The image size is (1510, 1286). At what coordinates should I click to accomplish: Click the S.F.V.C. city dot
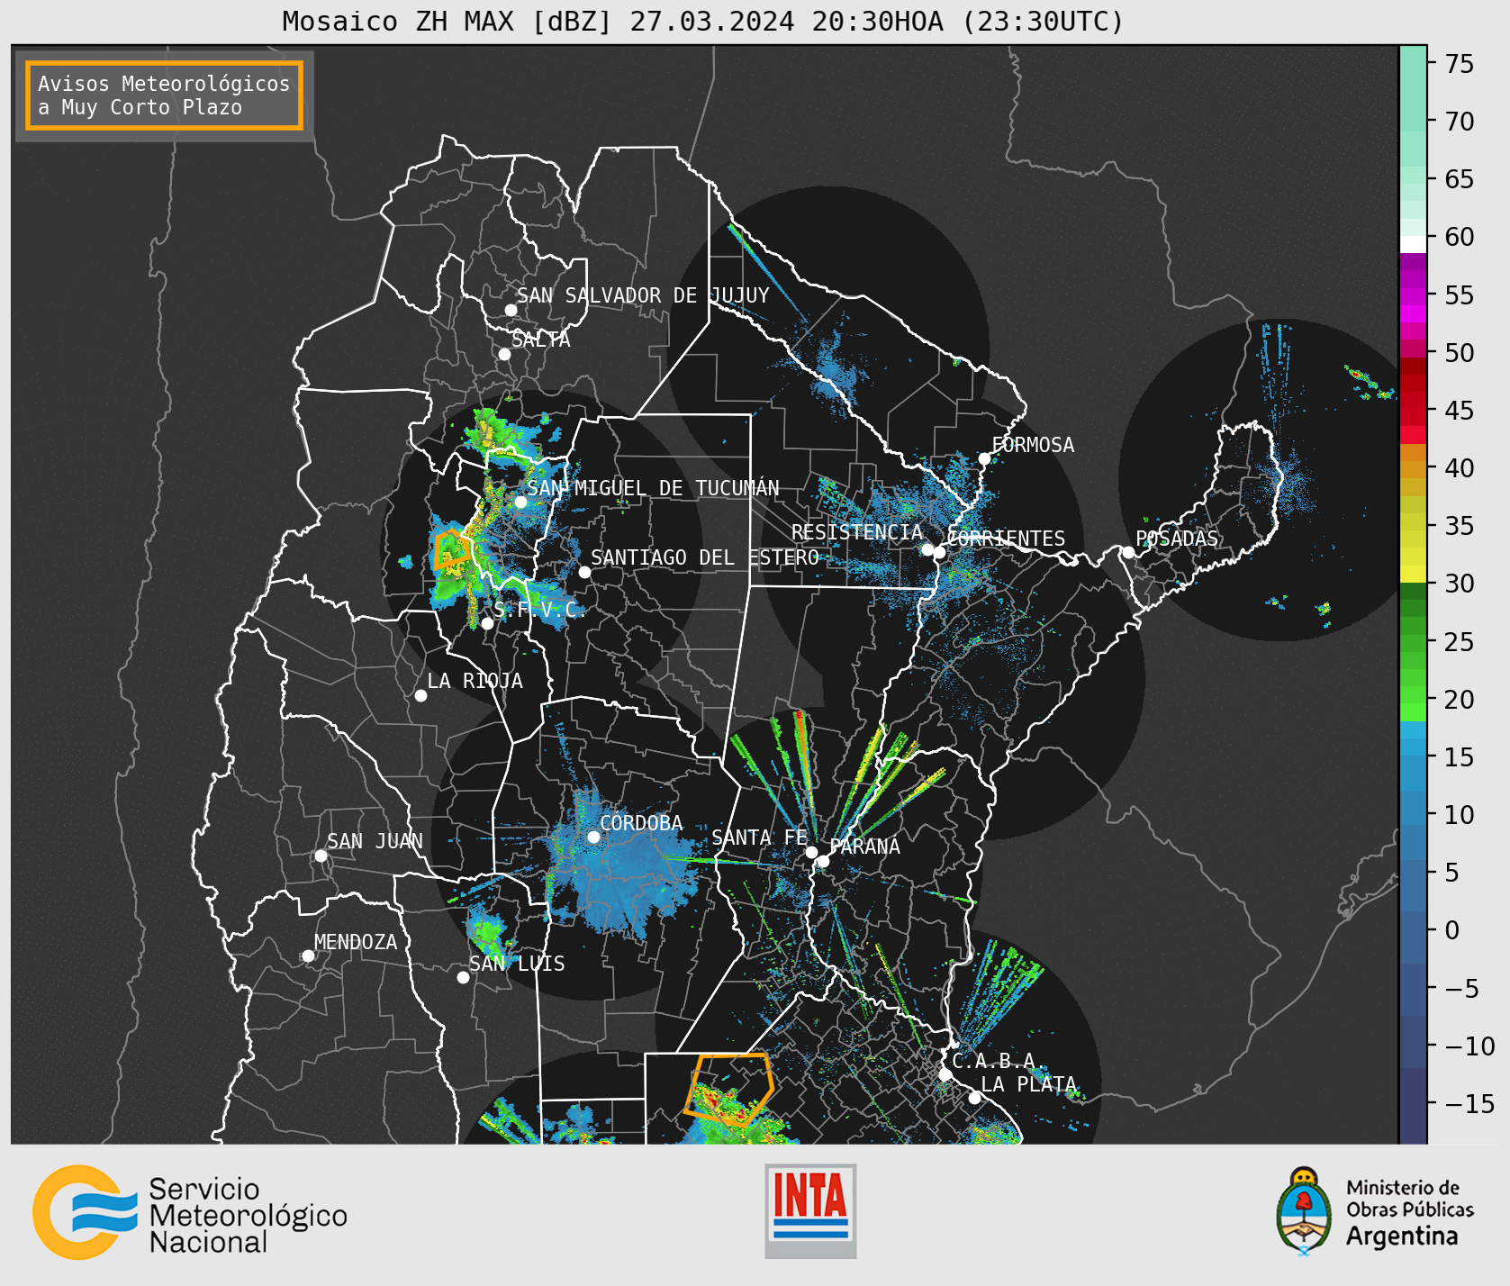tap(487, 623)
